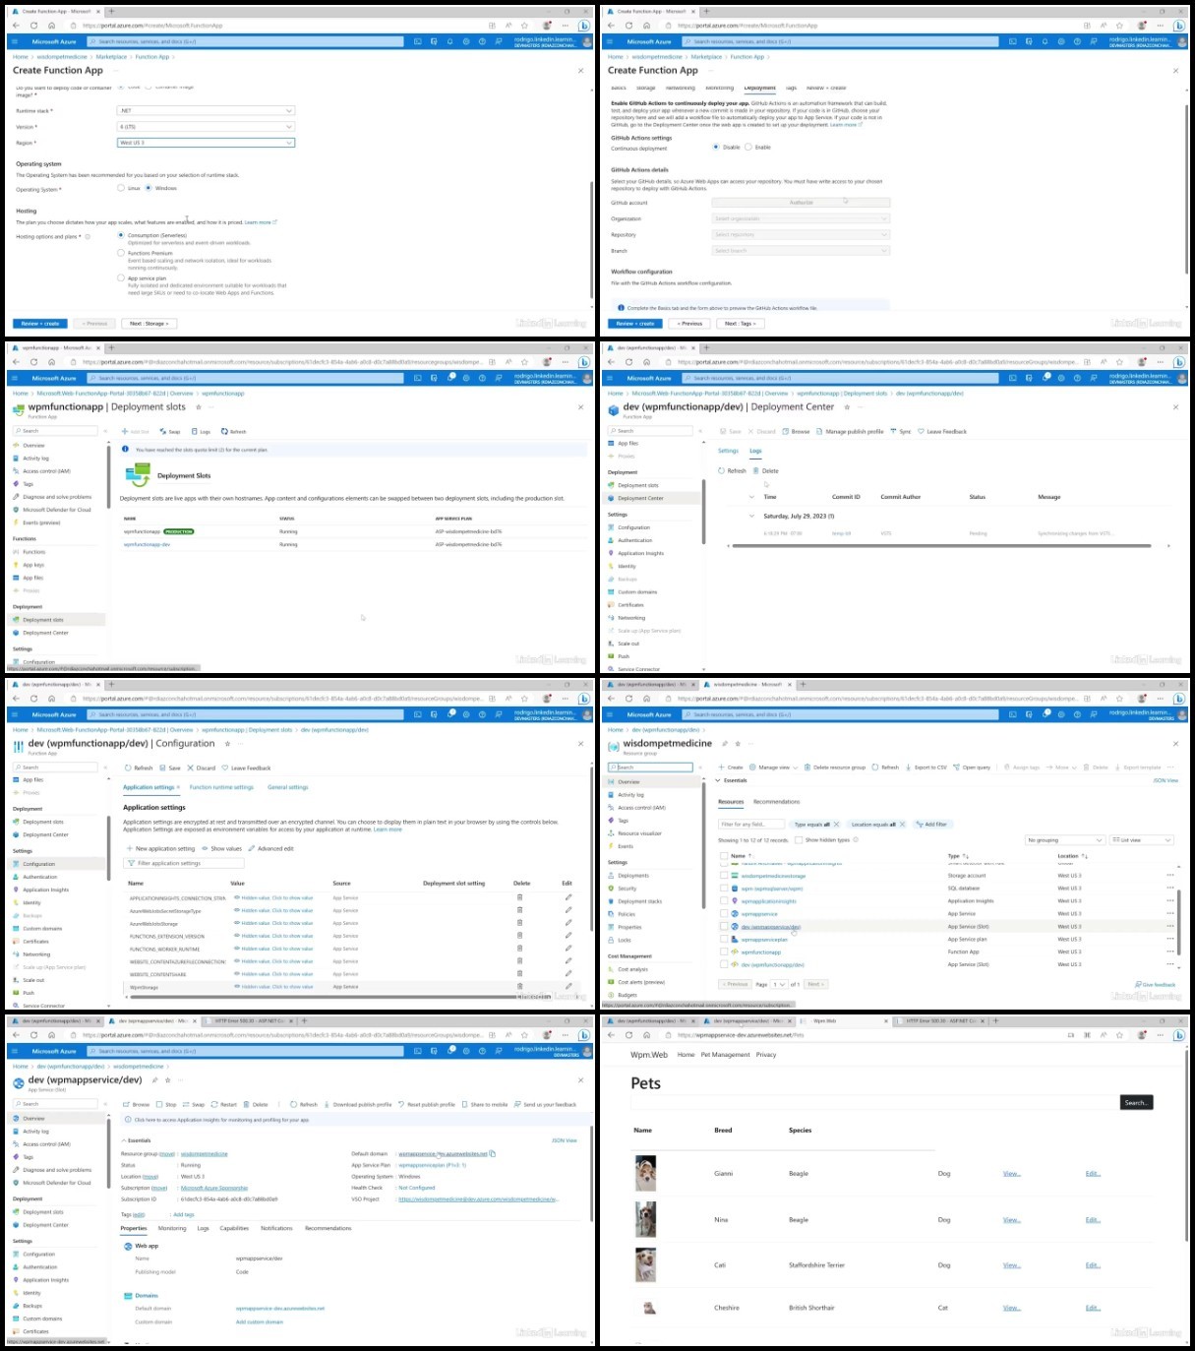Click Sync icon in Deployment Center toolbar

coord(893,431)
